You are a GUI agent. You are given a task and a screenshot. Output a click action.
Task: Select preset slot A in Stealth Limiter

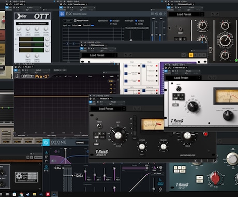[x=191, y=55]
